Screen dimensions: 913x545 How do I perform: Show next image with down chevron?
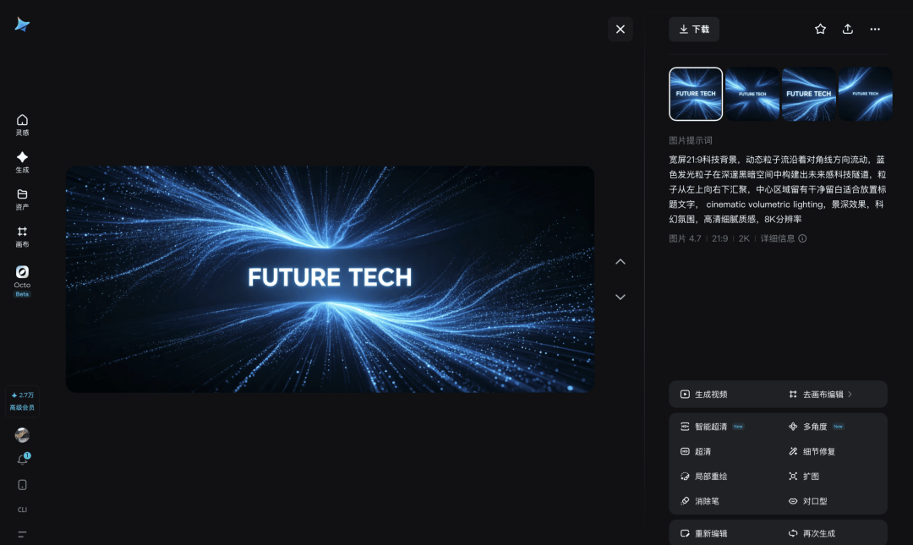[x=621, y=297]
